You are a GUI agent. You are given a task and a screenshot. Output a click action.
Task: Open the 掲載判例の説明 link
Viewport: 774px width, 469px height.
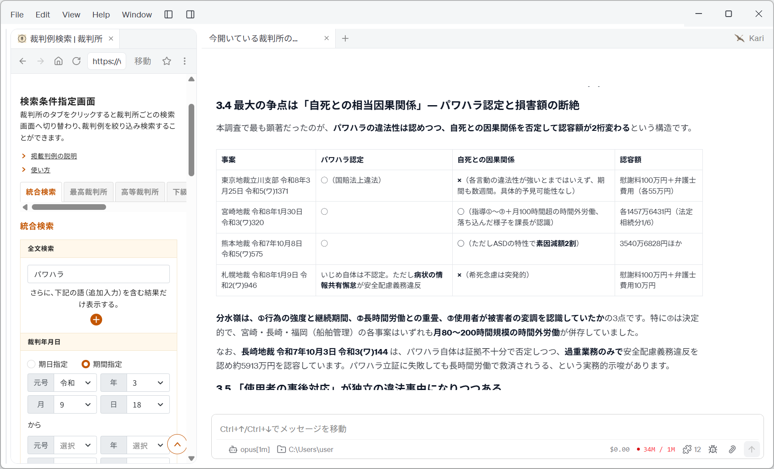[54, 156]
